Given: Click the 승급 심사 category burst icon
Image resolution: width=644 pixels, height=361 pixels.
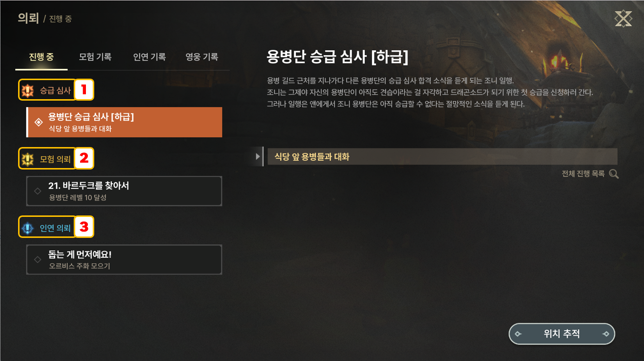Looking at the screenshot, I should point(28,90).
